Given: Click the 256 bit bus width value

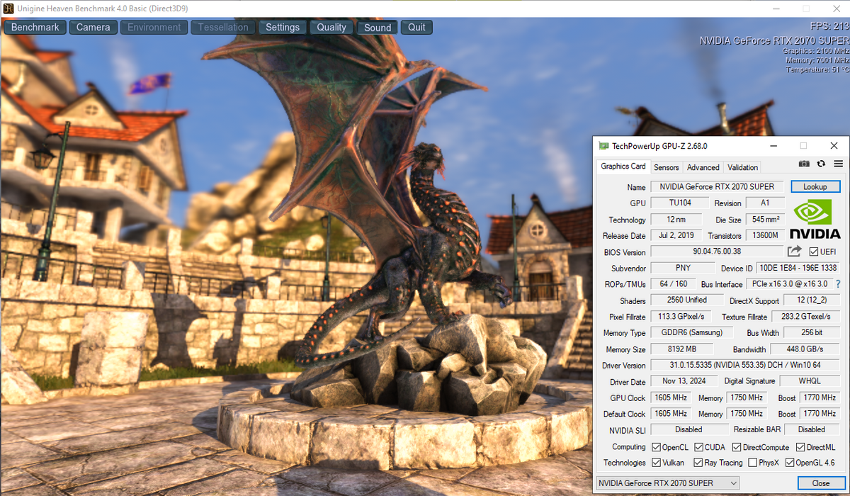Looking at the screenshot, I should click(812, 332).
